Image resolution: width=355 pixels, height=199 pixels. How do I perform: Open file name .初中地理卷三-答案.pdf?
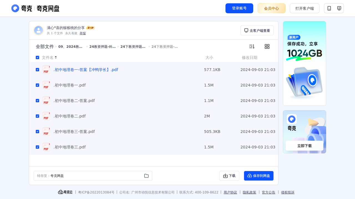74,132
